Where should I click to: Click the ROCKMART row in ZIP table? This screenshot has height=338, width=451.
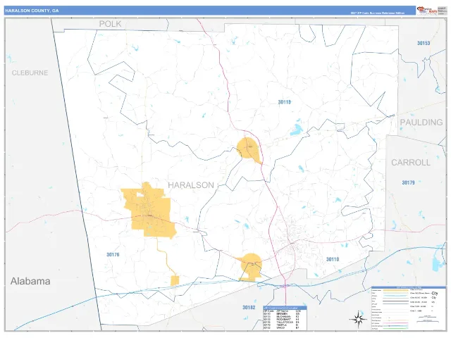click(285, 319)
